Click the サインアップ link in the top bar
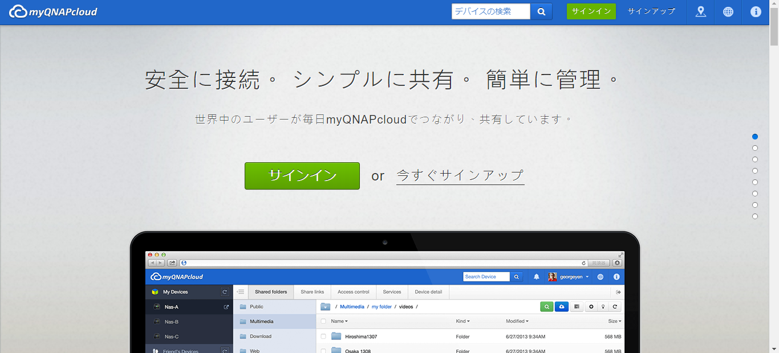Image resolution: width=779 pixels, height=353 pixels. tap(651, 11)
